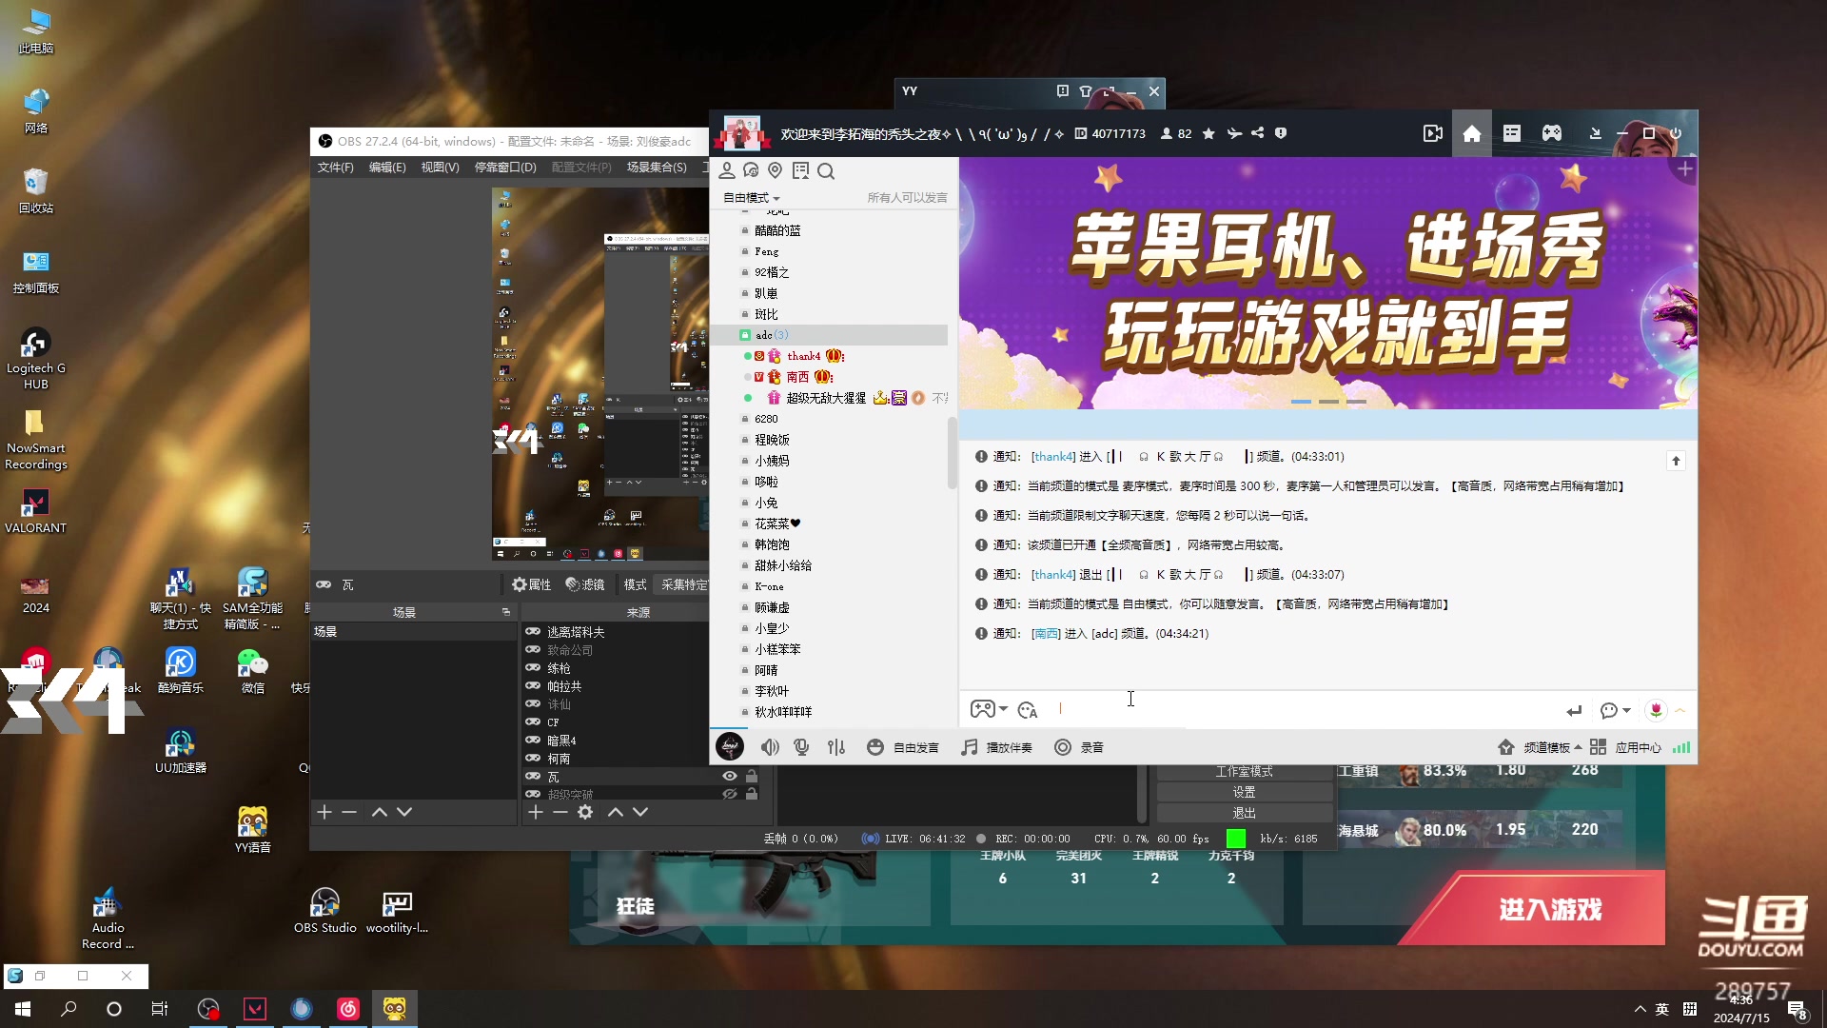The height and width of the screenshot is (1028, 1827).
Task: Open OBS 编辑(E) menu
Action: [x=387, y=167]
